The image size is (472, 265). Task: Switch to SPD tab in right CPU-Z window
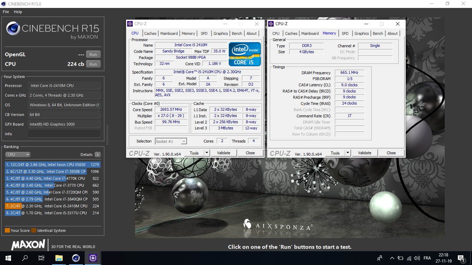(345, 33)
